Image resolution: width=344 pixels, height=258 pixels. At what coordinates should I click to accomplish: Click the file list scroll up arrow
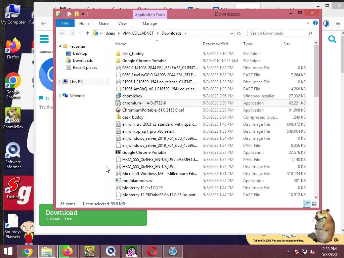pos(316,43)
